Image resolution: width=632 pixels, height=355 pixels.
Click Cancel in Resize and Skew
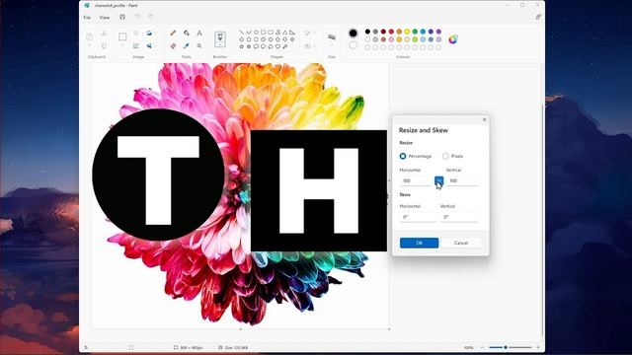click(x=461, y=243)
